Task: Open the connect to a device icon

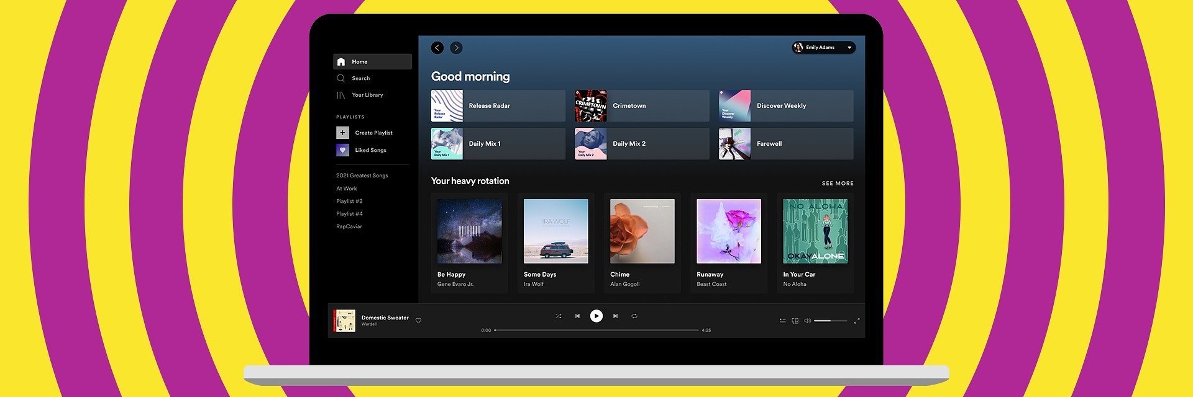Action: click(x=795, y=321)
